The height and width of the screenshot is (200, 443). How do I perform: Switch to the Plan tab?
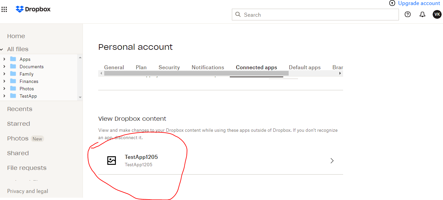[141, 67]
